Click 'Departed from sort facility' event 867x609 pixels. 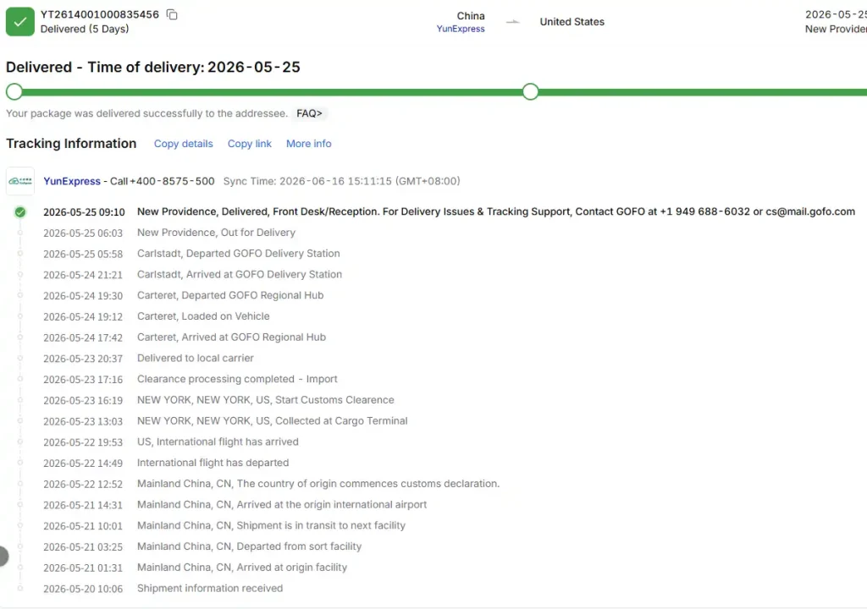coord(250,546)
